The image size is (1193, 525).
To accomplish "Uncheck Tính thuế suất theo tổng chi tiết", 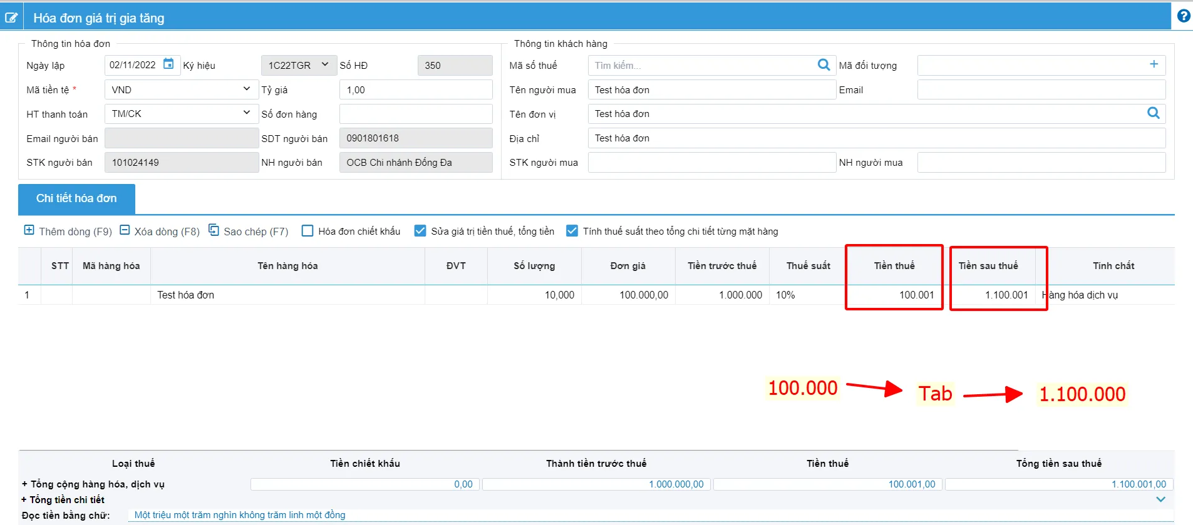I will click(572, 231).
